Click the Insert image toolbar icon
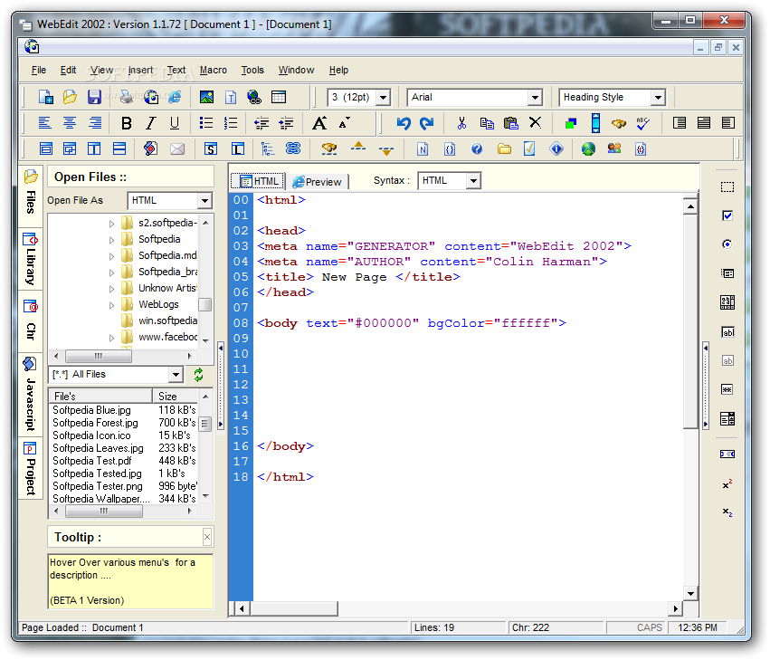The width and height of the screenshot is (770, 660). coord(206,97)
